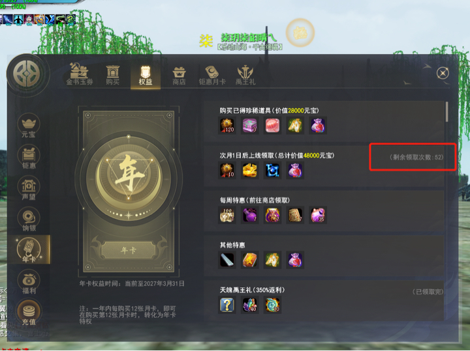
Task: Select the item icon with quantity 120
Action: click(227, 126)
